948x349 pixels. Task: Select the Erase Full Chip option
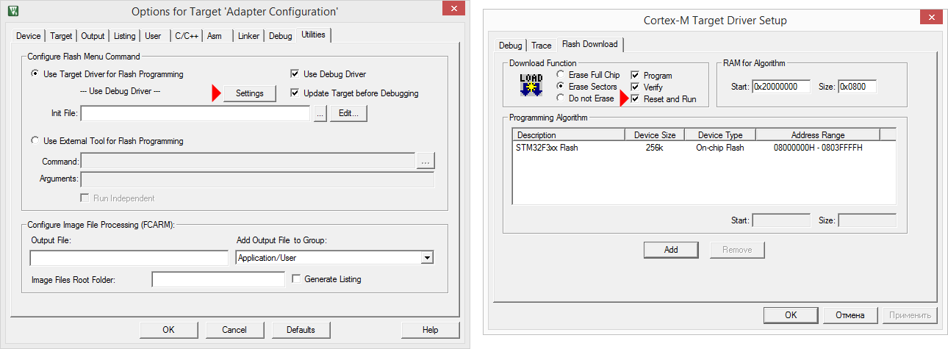click(588, 75)
